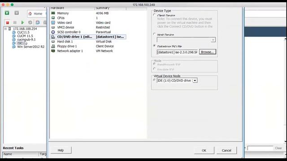Click the host server icon beside 172.168.100.254
The height and width of the screenshot is (161, 287).
[x=10, y=29]
